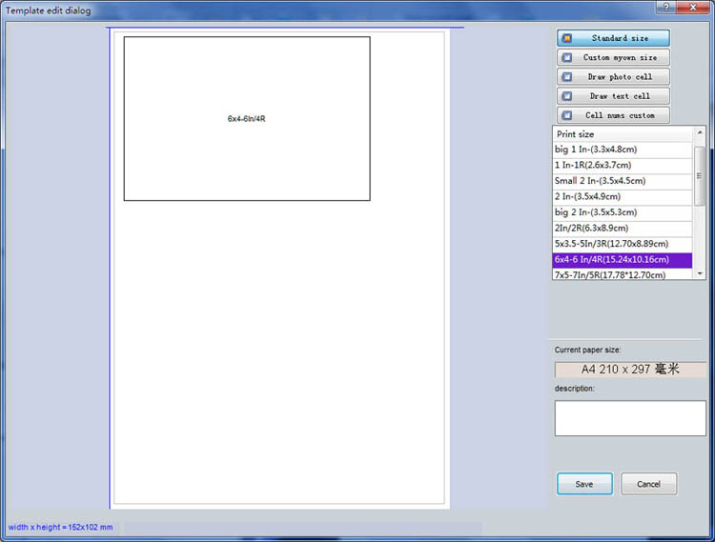Select the Draw text cell tool
This screenshot has width=715, height=542.
click(613, 96)
